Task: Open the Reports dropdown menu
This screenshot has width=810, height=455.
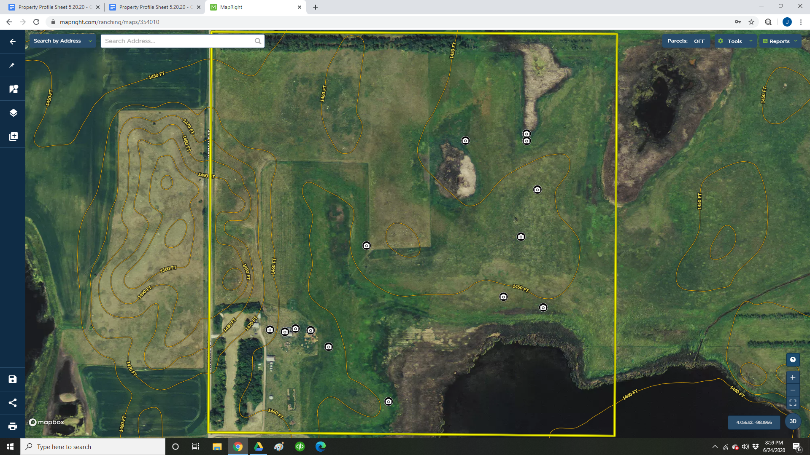Action: click(780, 41)
